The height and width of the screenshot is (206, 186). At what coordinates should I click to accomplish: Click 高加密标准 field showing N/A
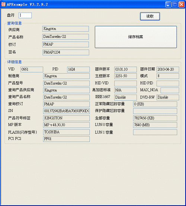(x=125, y=90)
